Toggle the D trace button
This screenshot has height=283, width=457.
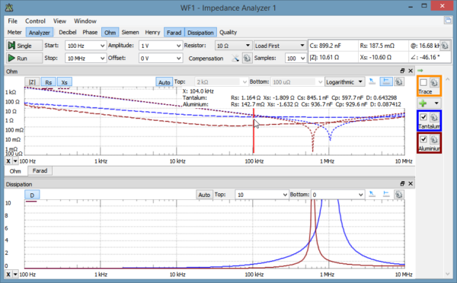pos(32,195)
